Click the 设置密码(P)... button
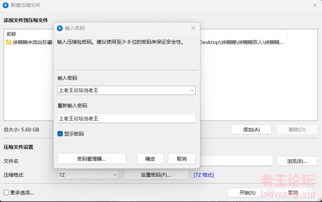The width and height of the screenshot is (322, 202). coord(156,175)
